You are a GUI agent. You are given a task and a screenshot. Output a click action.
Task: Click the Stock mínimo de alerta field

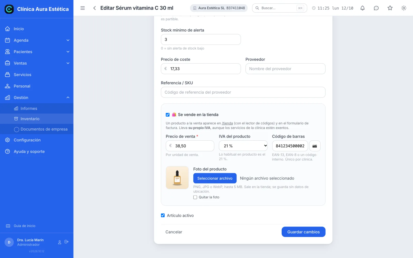tap(201, 39)
